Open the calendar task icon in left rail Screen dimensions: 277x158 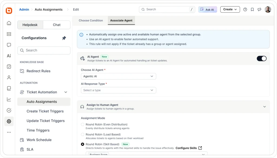9,67
